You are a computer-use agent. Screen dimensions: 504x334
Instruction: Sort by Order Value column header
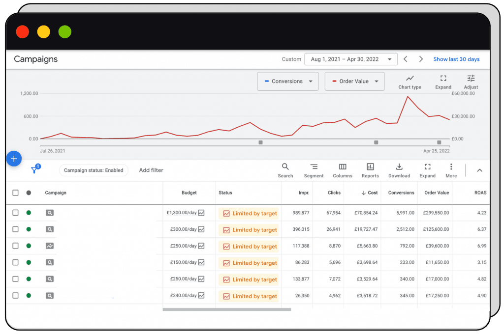click(x=437, y=193)
